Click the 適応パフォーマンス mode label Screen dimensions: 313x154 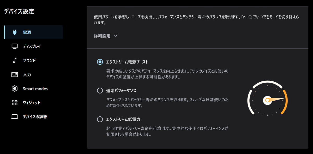(121, 91)
